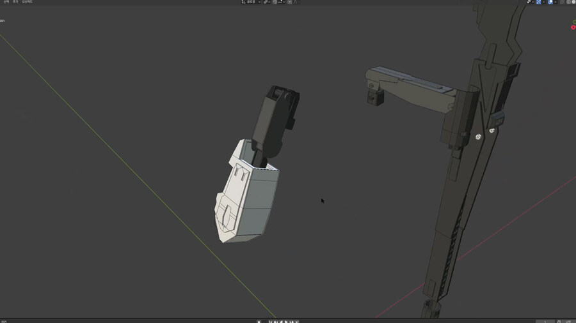Jump to the last frame
Viewport: 576px width, 323px height.
297,321
